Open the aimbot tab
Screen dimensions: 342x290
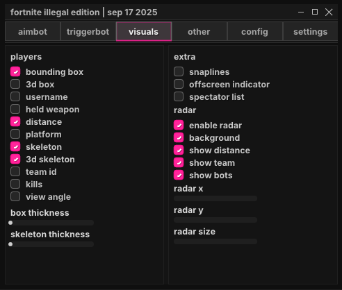coord(33,32)
